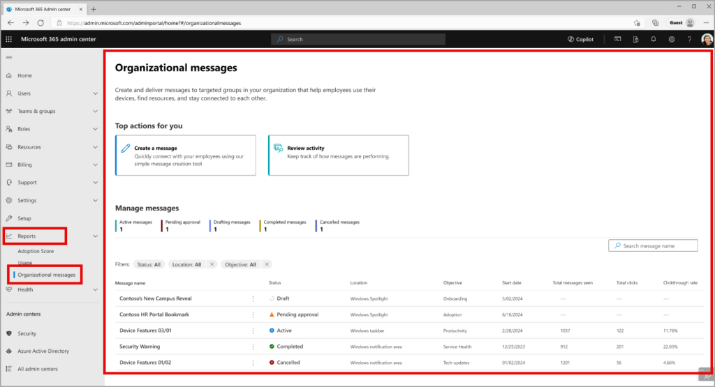Go back with the browser back arrow
The width and height of the screenshot is (715, 387).
[10, 23]
